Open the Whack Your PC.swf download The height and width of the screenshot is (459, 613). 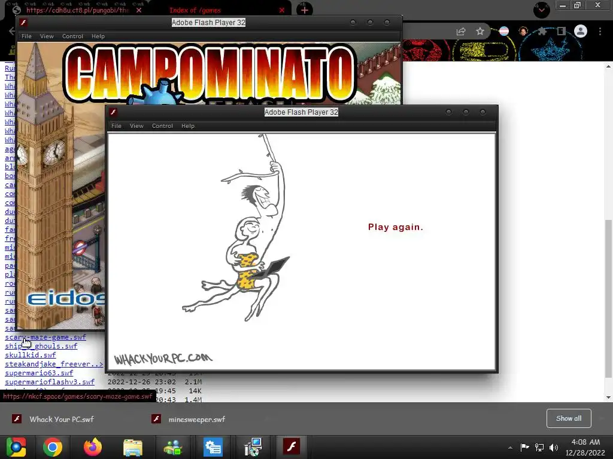pyautogui.click(x=62, y=419)
